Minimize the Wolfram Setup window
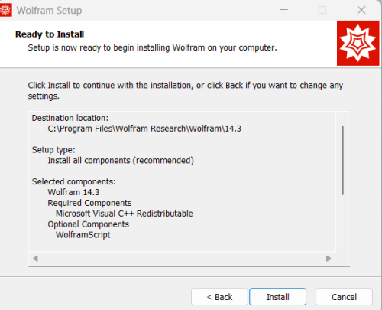The image size is (382, 310). pos(283,10)
